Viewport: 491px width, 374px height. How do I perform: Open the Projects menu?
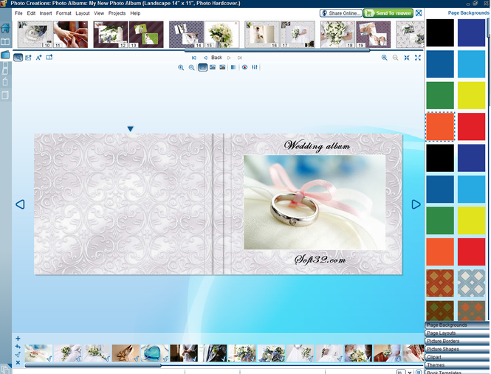click(x=117, y=13)
